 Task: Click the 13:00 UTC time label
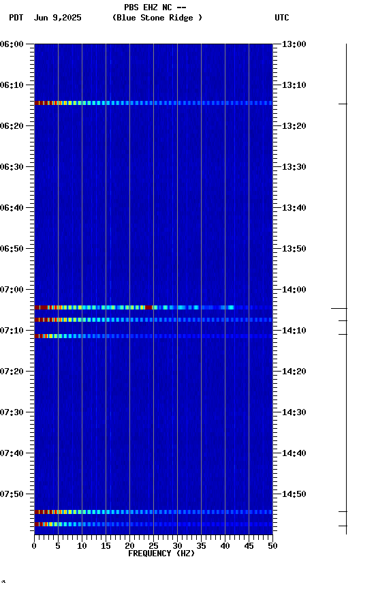(294, 44)
